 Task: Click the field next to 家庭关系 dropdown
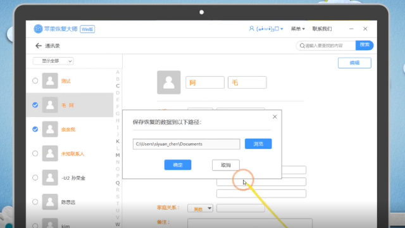click(240, 208)
